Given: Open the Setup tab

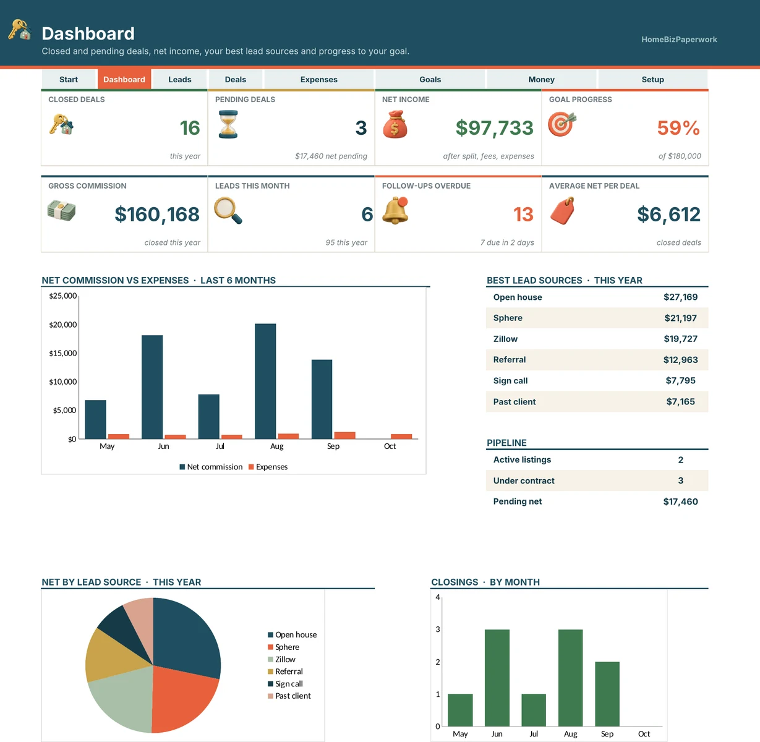Looking at the screenshot, I should click(x=653, y=79).
